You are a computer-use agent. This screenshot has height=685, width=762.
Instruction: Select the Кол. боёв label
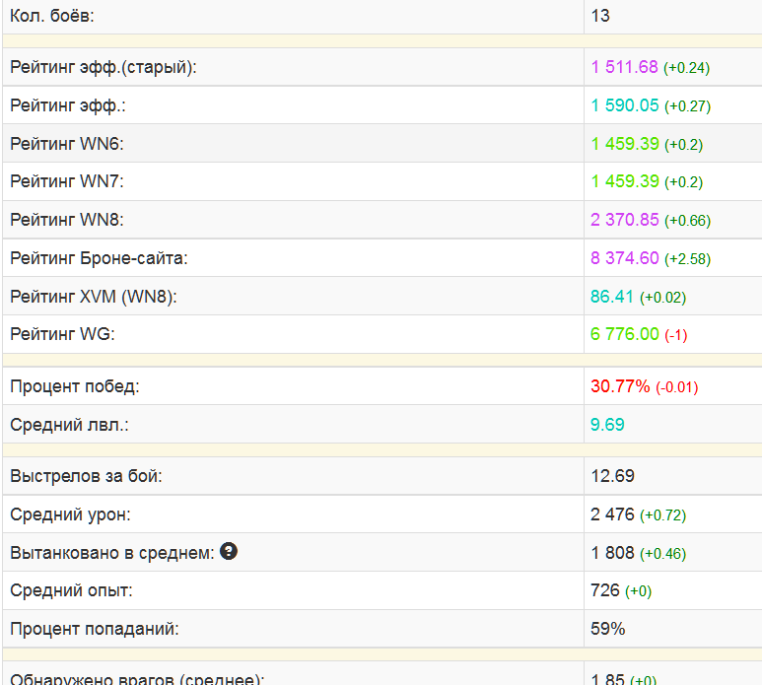[52, 16]
